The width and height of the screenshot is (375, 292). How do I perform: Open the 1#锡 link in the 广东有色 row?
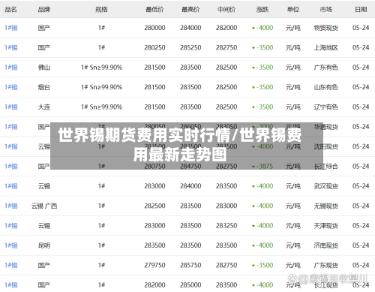pos(11,68)
